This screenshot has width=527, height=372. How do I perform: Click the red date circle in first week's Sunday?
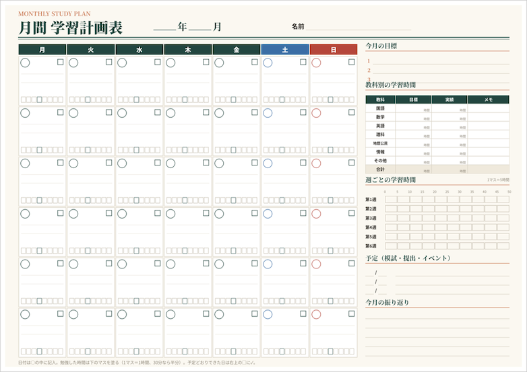pyautogui.click(x=316, y=63)
